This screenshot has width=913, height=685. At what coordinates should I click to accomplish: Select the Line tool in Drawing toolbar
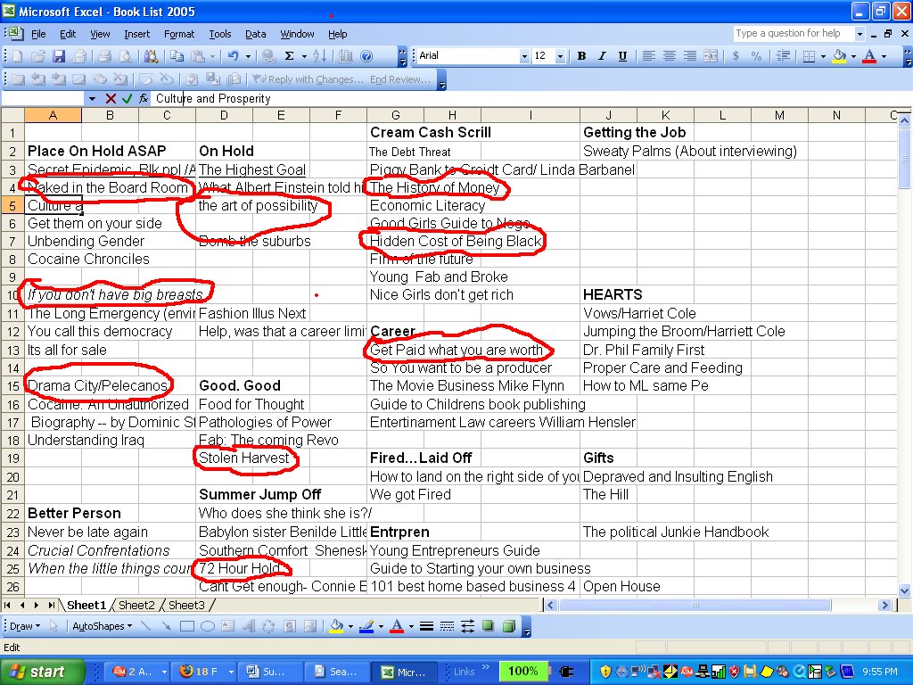[x=145, y=626]
